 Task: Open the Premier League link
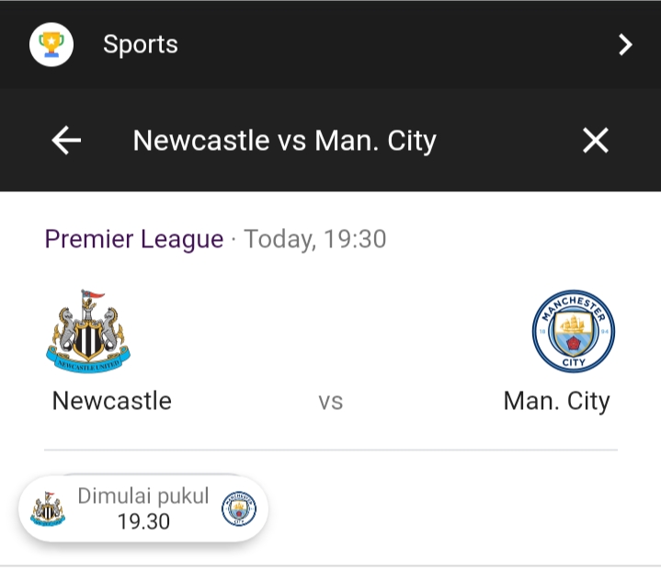point(134,240)
